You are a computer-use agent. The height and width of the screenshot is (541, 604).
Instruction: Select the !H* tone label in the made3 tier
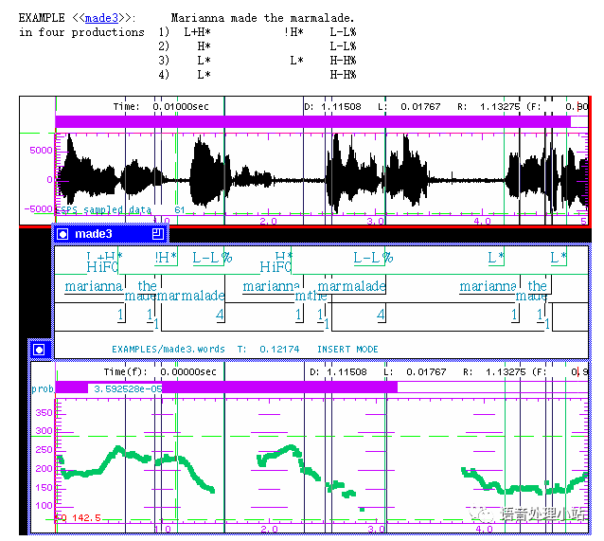point(166,257)
